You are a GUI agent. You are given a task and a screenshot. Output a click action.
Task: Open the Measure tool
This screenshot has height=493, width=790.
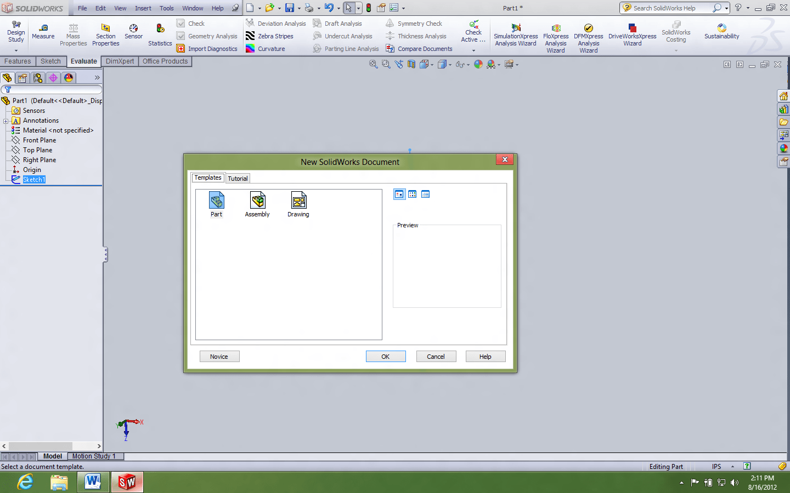coord(43,31)
